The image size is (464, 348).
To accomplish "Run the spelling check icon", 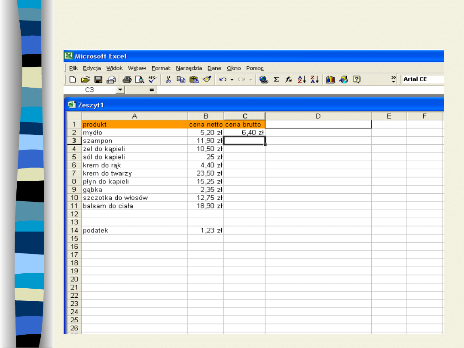I will coord(153,79).
